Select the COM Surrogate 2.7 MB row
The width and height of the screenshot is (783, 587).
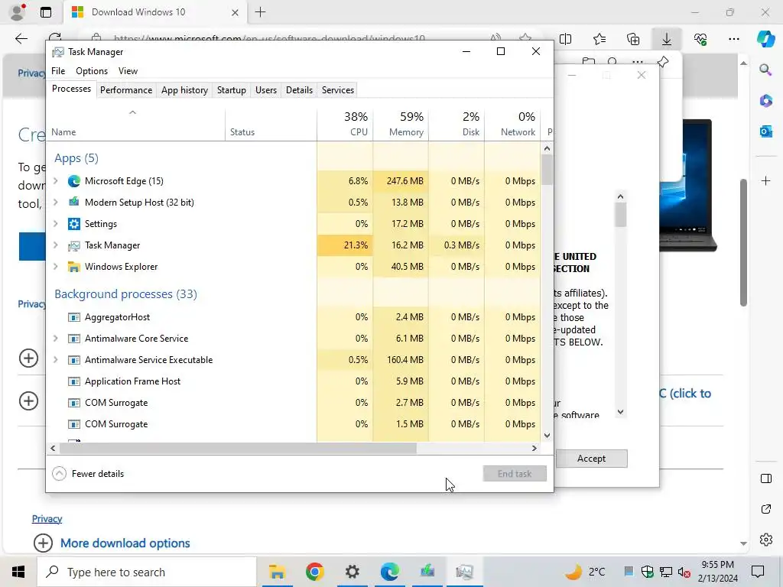coord(294,403)
